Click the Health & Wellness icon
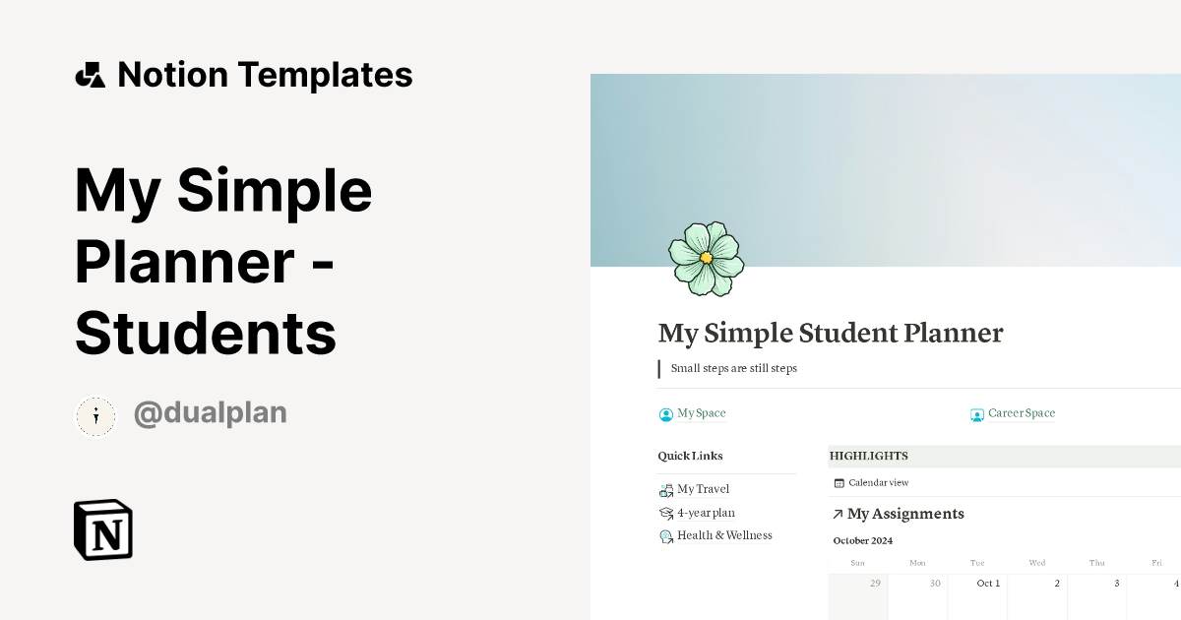 tap(666, 536)
